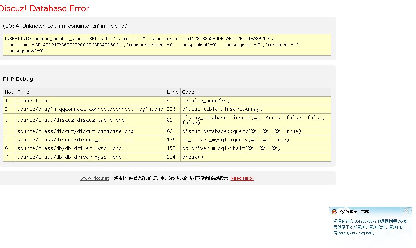Open the www.hlcq.net footer link
416x248 pixels.
[x=95, y=178]
